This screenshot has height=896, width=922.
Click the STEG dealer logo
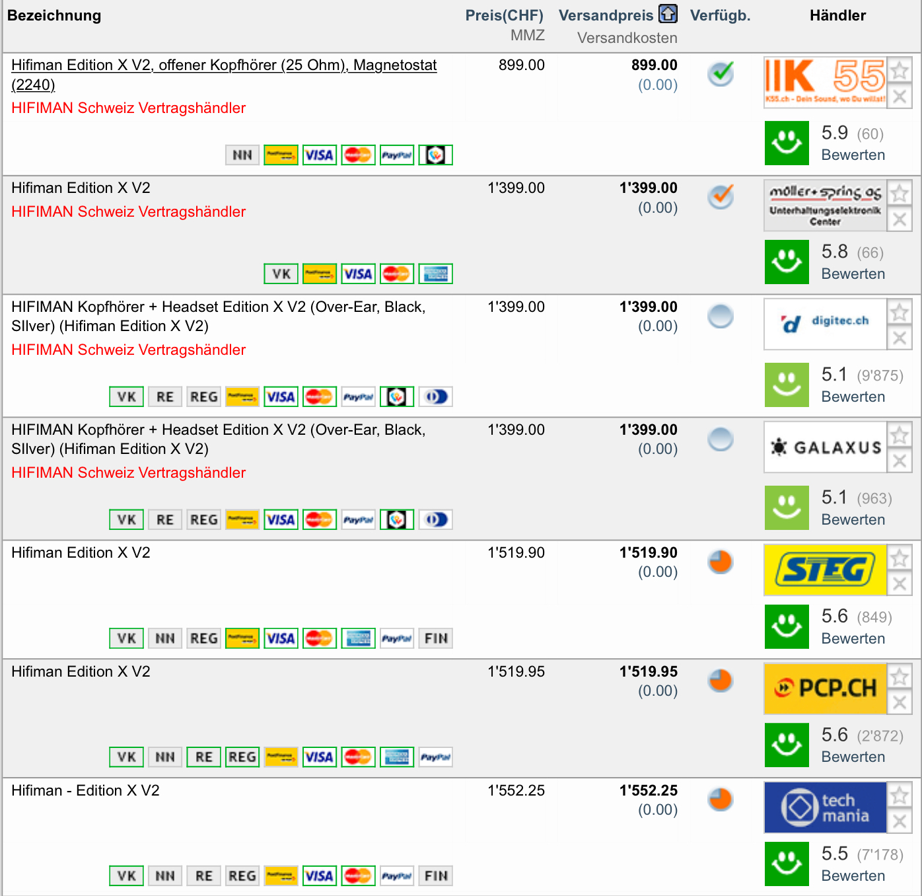(x=824, y=570)
